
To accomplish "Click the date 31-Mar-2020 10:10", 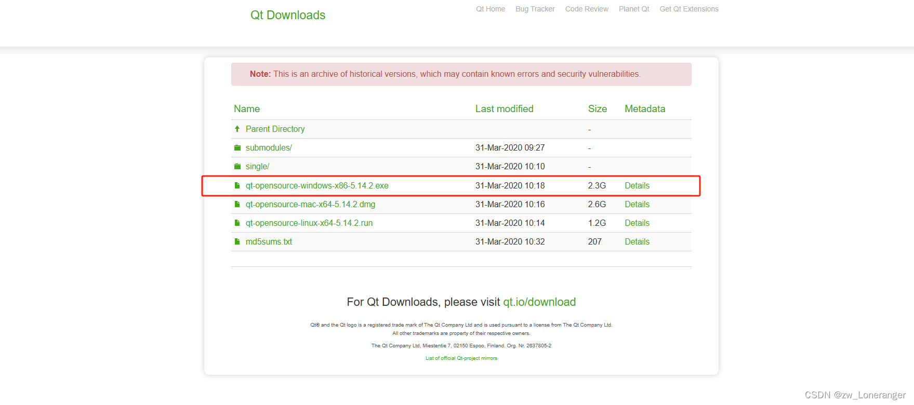I will click(x=510, y=167).
